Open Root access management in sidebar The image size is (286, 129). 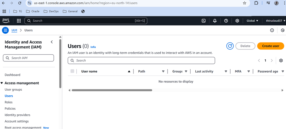click(23, 128)
